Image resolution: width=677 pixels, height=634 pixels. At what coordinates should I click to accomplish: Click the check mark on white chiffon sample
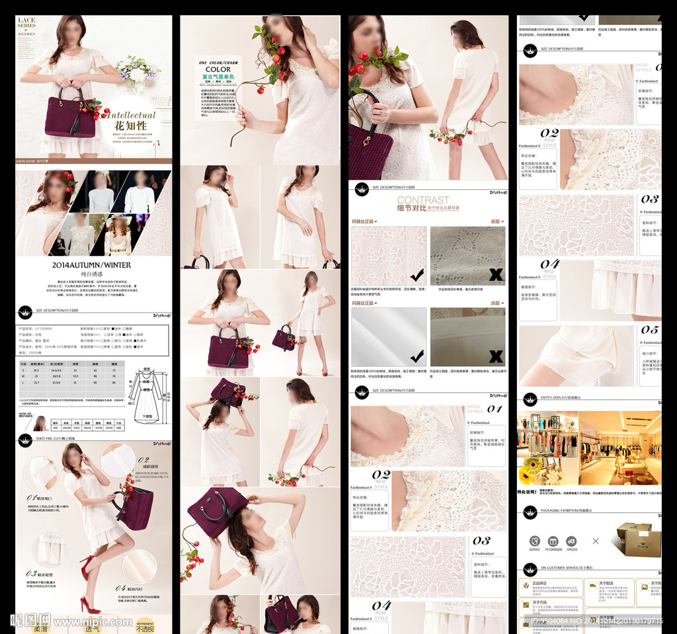[x=417, y=356]
